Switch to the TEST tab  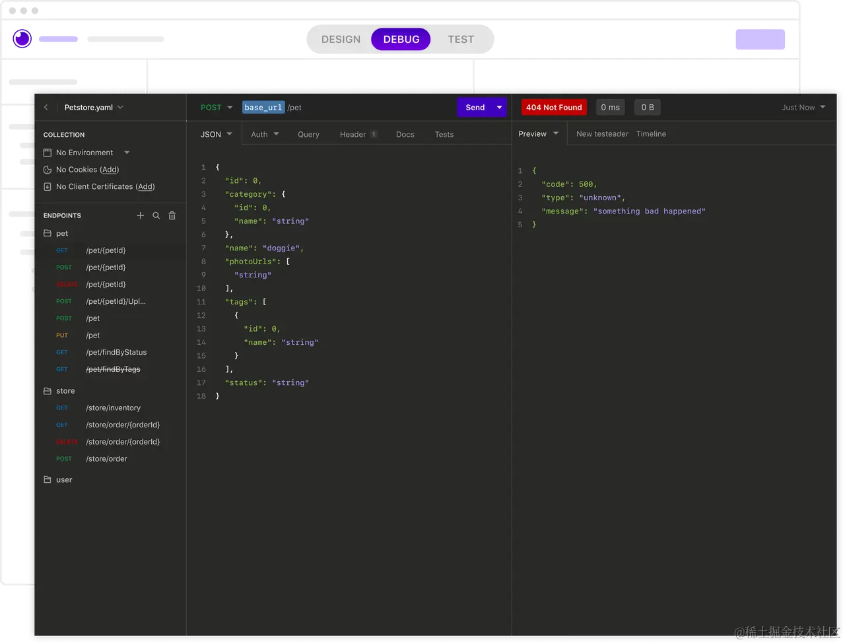tap(461, 40)
